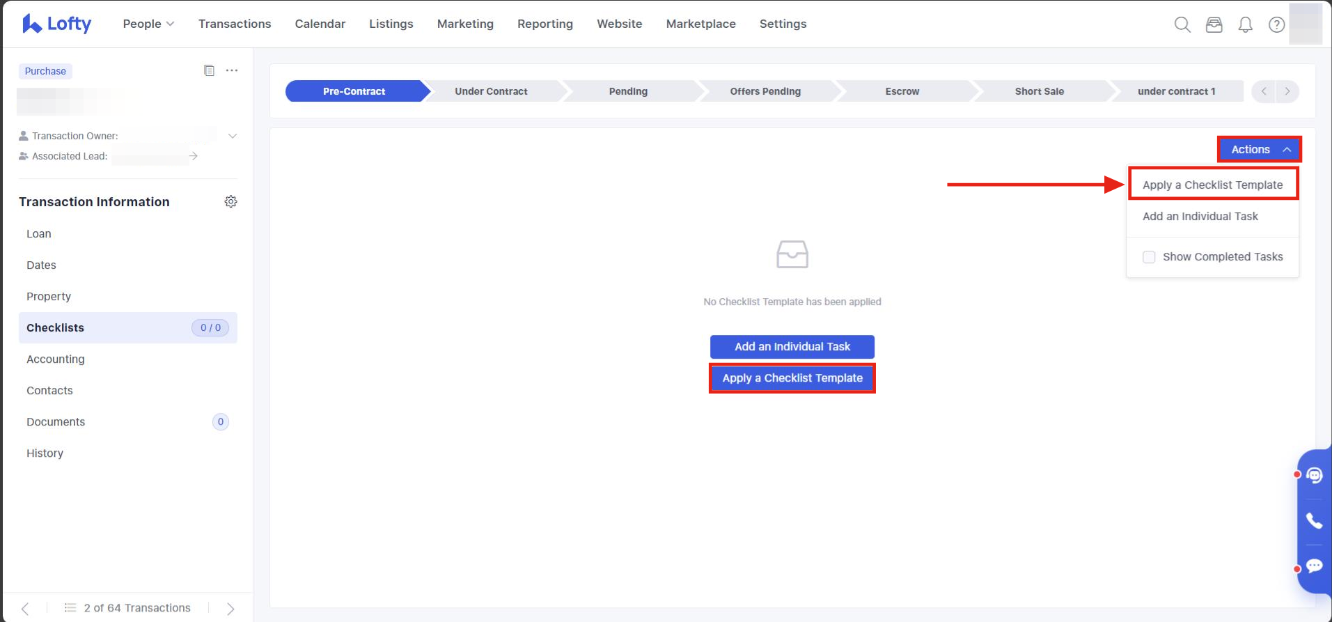1332x622 pixels.
Task: Go to next transaction arrow
Action: [x=230, y=609]
